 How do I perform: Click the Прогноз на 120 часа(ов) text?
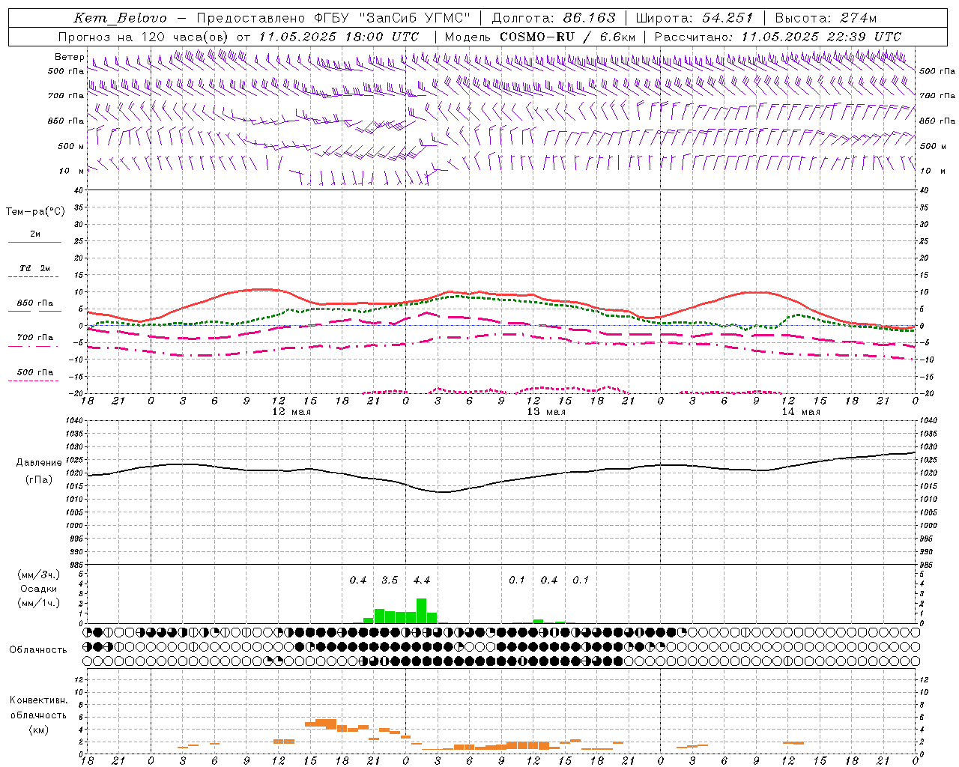[x=144, y=37]
